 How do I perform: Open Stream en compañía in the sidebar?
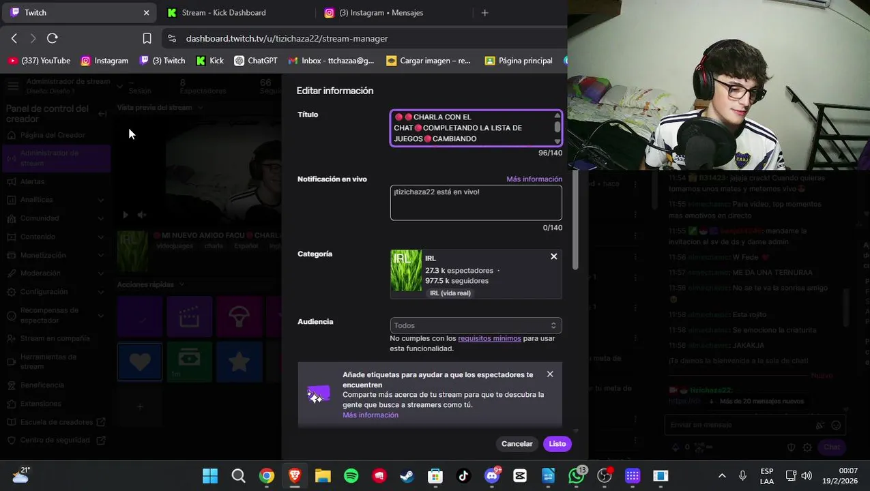[55, 338]
